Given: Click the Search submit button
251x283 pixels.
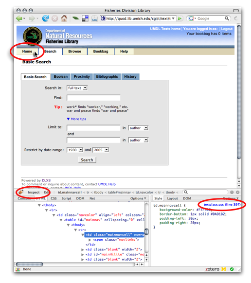Looking at the screenshot, I should pyautogui.click(x=87, y=160).
